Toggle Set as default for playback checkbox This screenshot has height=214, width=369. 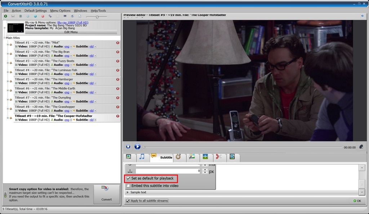point(128,178)
